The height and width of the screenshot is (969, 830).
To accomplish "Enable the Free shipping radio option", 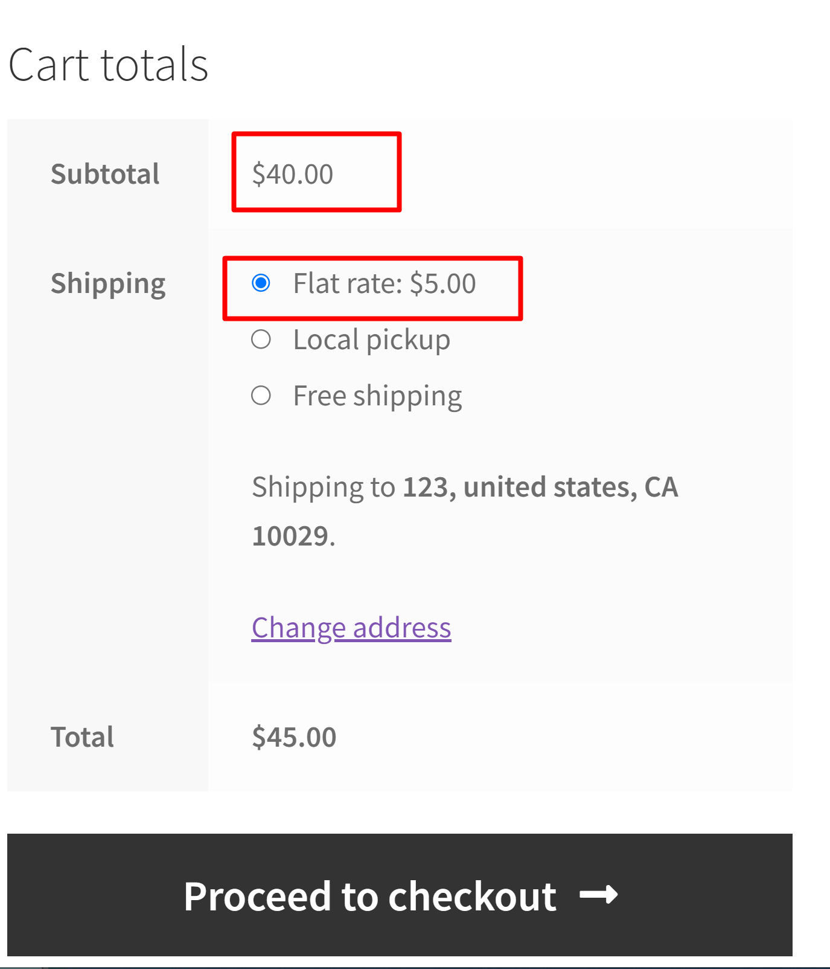I will point(261,396).
